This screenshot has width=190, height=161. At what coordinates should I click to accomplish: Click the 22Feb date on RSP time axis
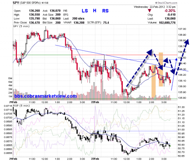pos(95,159)
